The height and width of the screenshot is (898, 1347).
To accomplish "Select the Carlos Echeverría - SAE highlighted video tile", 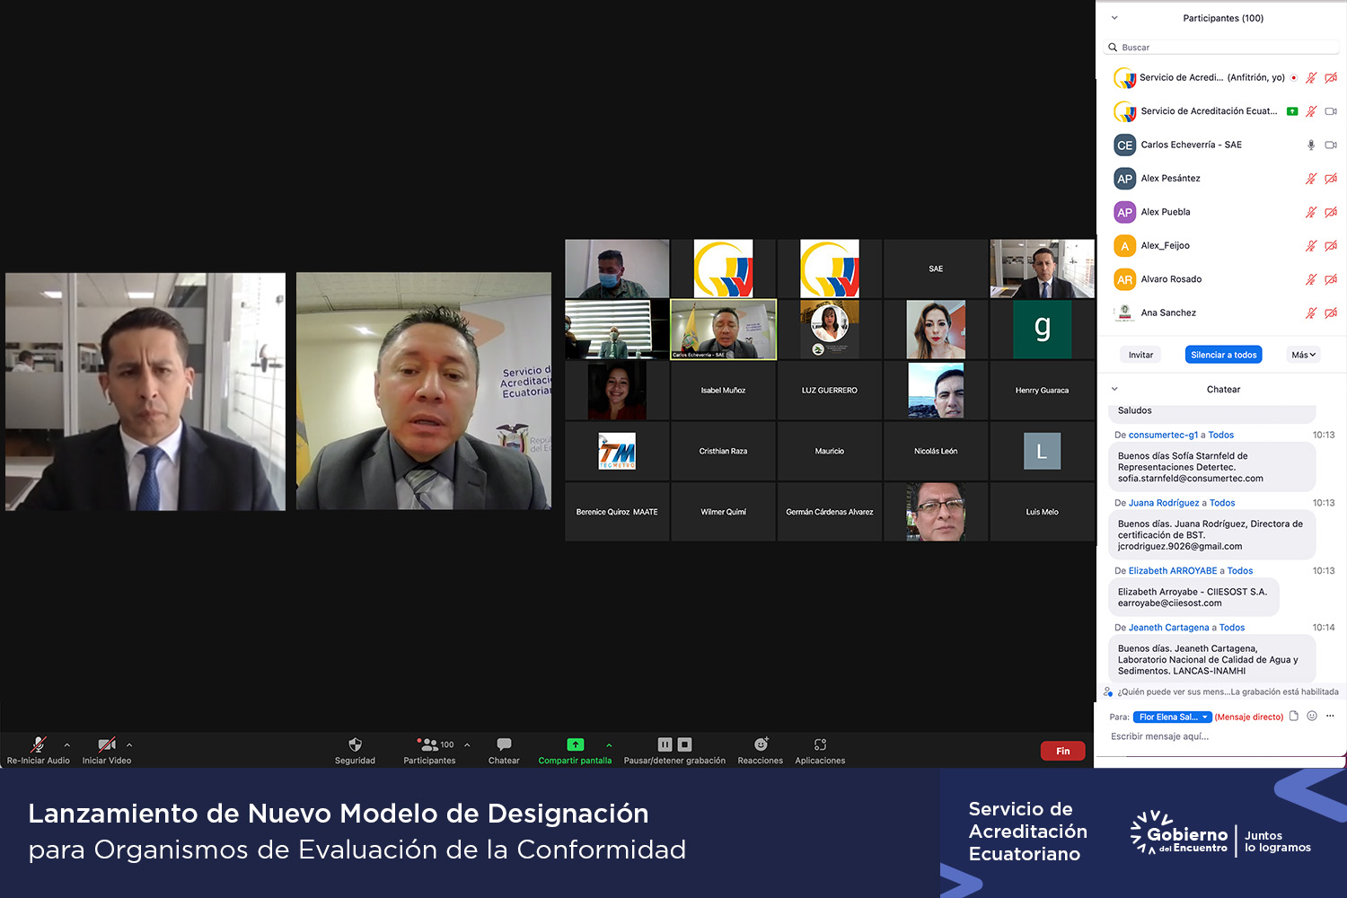I will point(723,330).
